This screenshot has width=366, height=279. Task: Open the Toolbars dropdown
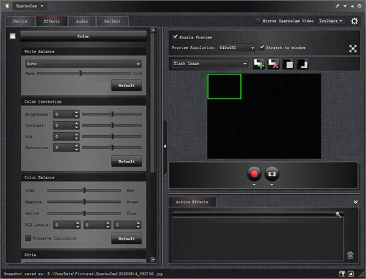point(331,21)
